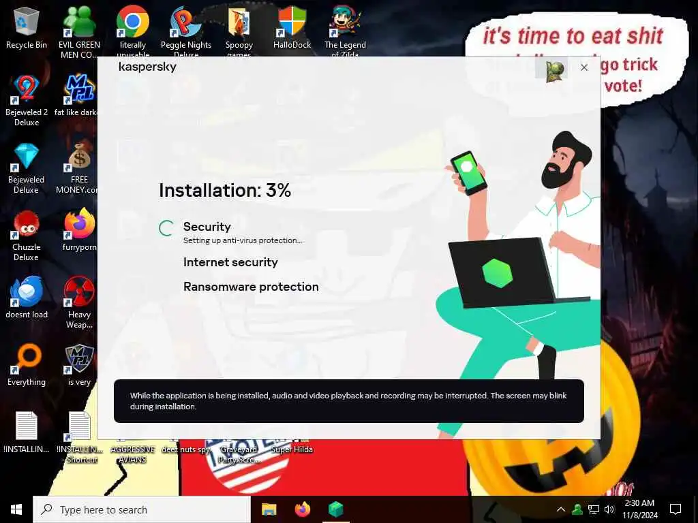Viewport: 698px width, 523px height.
Task: Click the Type here to search box
Action: coord(142,509)
